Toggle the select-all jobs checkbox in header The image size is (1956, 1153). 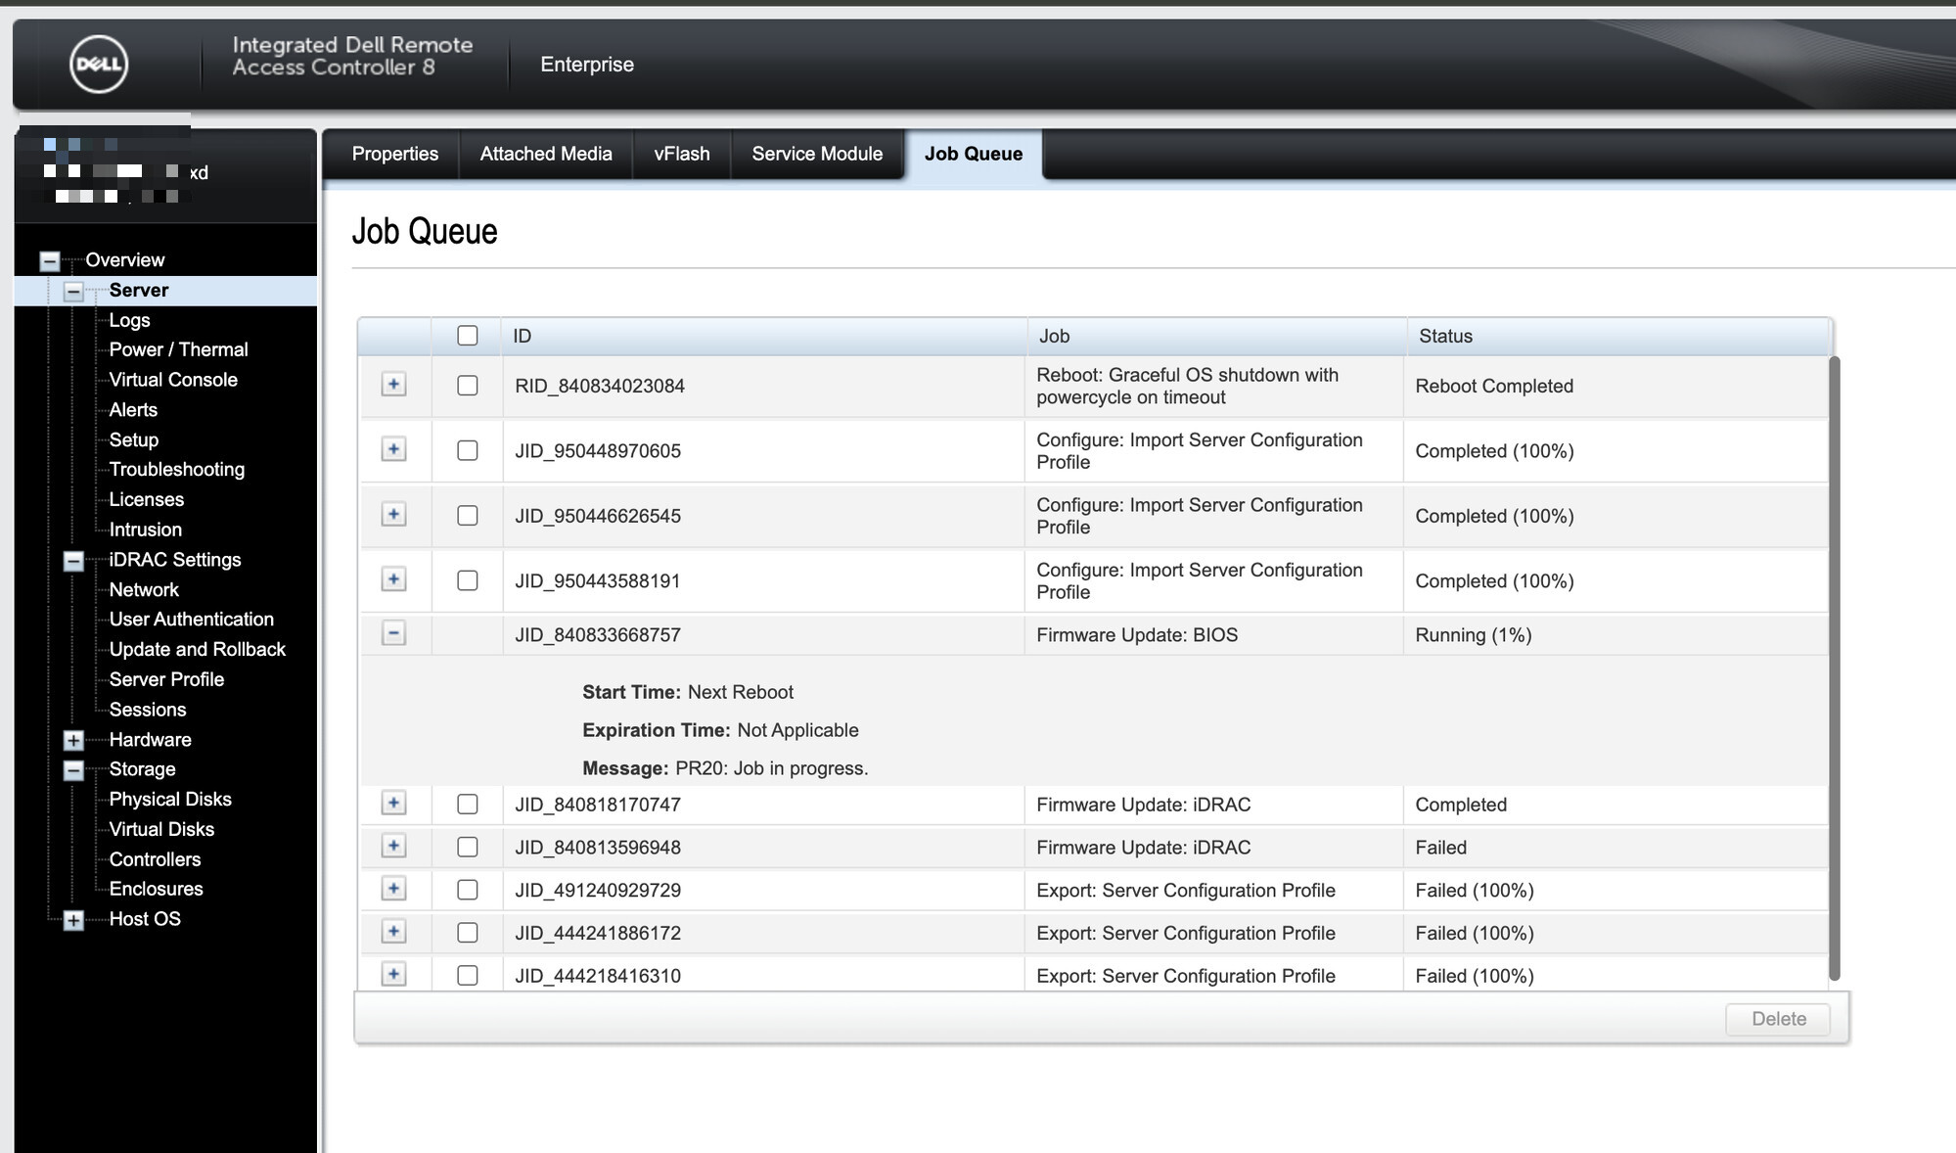468,336
